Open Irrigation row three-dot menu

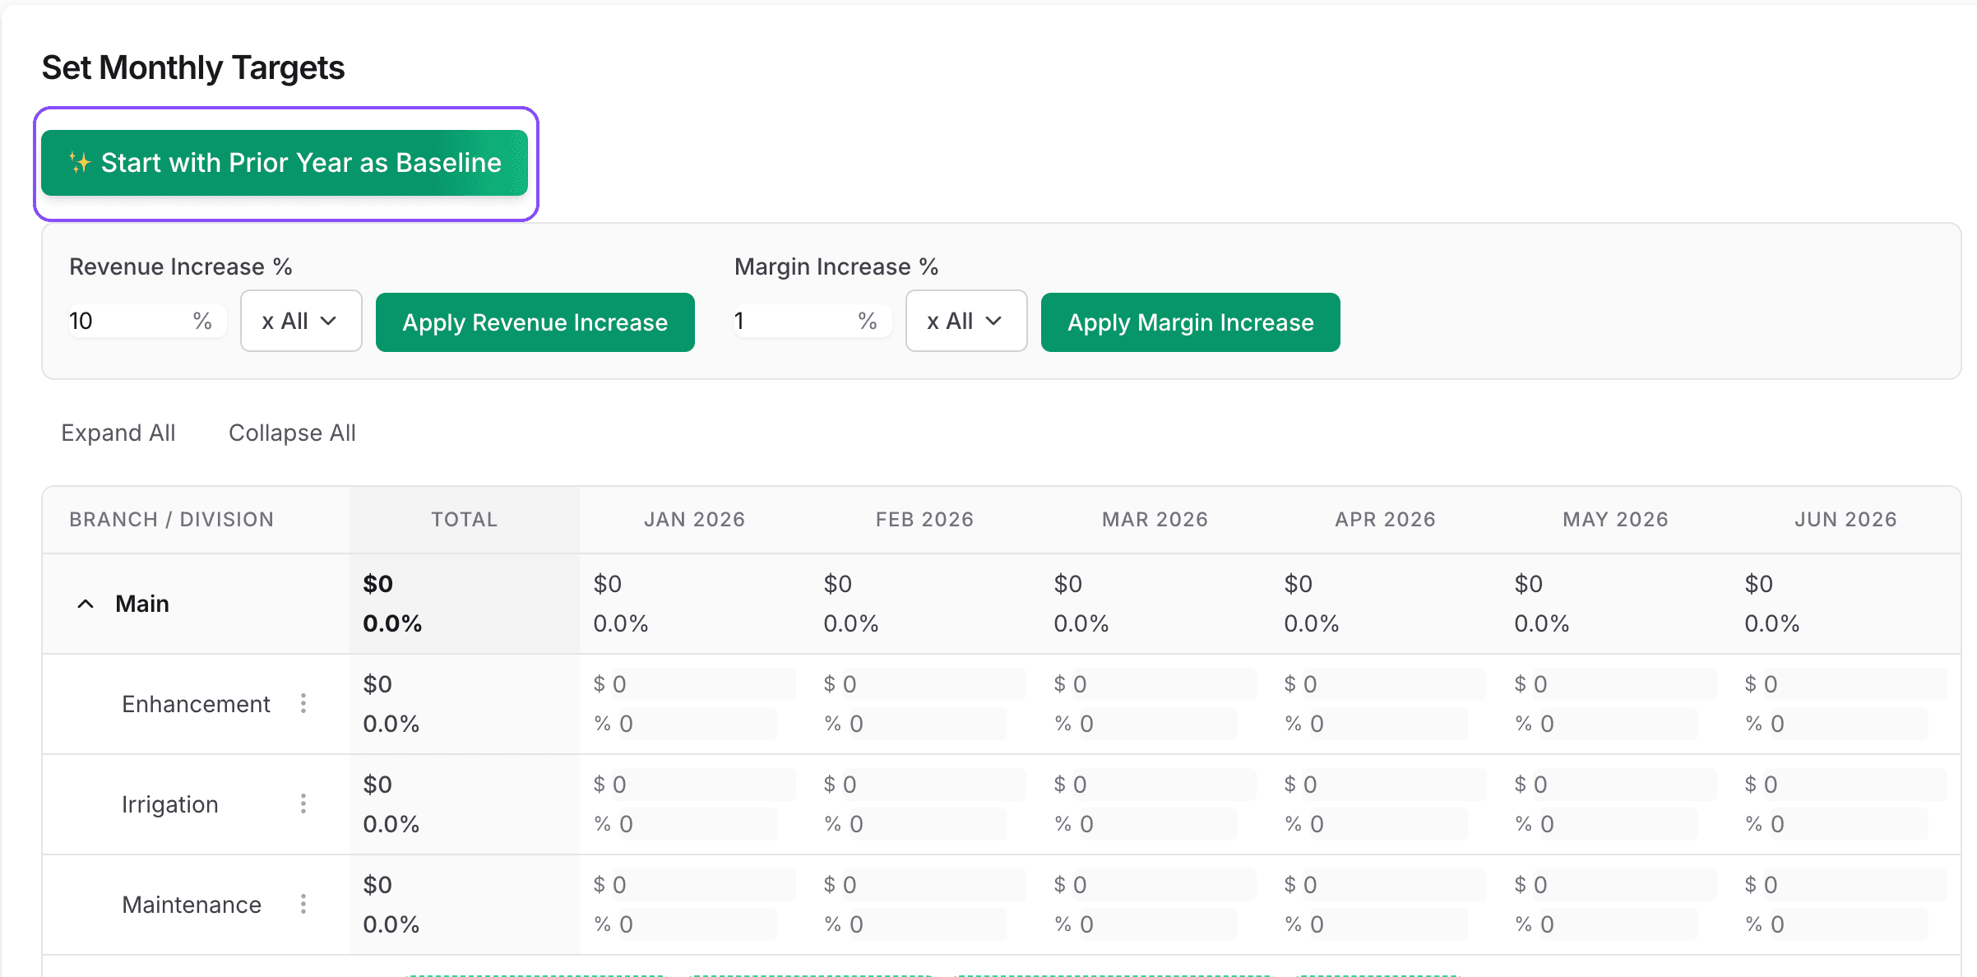[x=303, y=803]
